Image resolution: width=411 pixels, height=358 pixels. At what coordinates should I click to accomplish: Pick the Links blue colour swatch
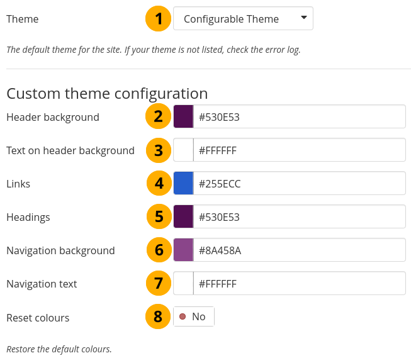coord(183,184)
